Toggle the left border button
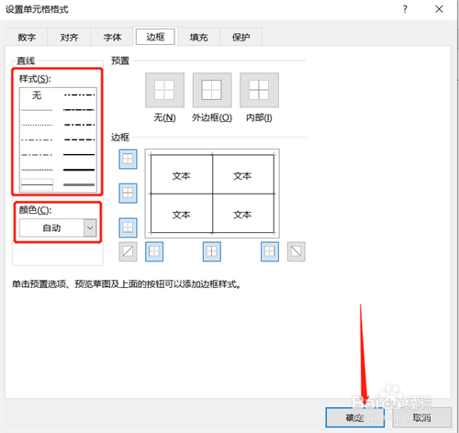 coord(154,251)
